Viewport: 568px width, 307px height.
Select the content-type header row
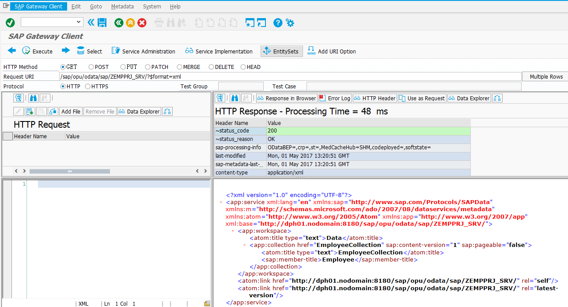tap(343, 173)
